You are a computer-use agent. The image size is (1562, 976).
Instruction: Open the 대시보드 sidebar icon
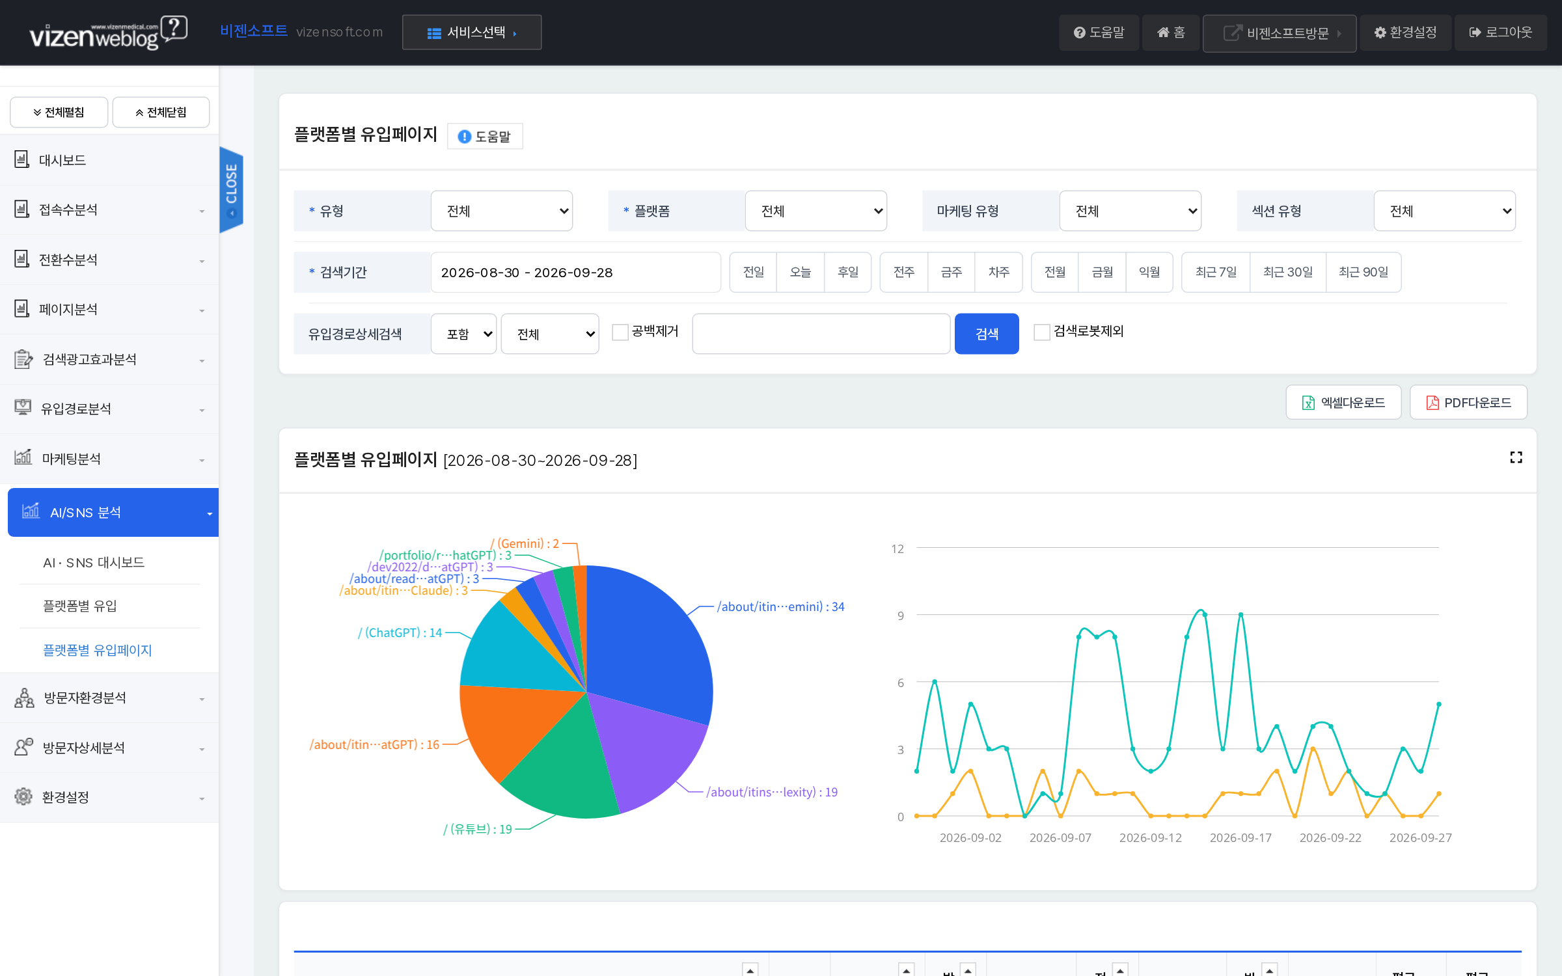tap(22, 159)
